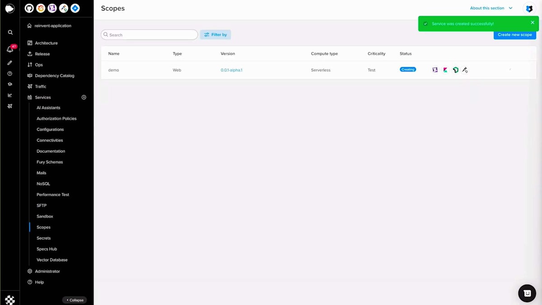Open the graduation cap learning icon
Screen dimensions: 542x305
click(10, 84)
